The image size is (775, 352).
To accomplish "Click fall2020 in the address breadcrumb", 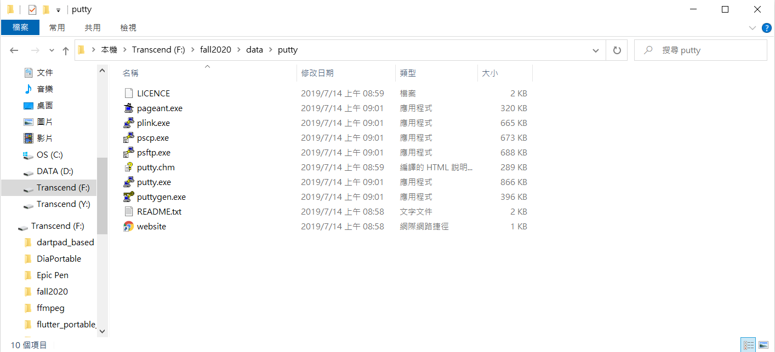I will (x=216, y=50).
